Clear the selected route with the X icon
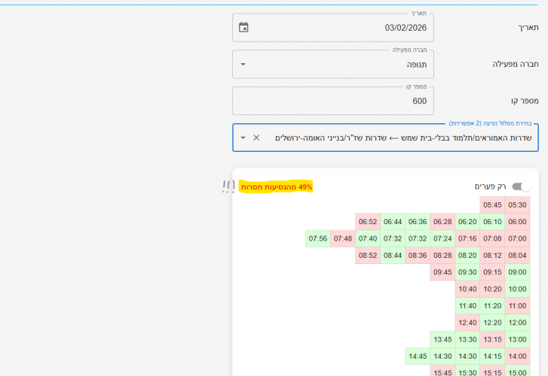 [256, 138]
